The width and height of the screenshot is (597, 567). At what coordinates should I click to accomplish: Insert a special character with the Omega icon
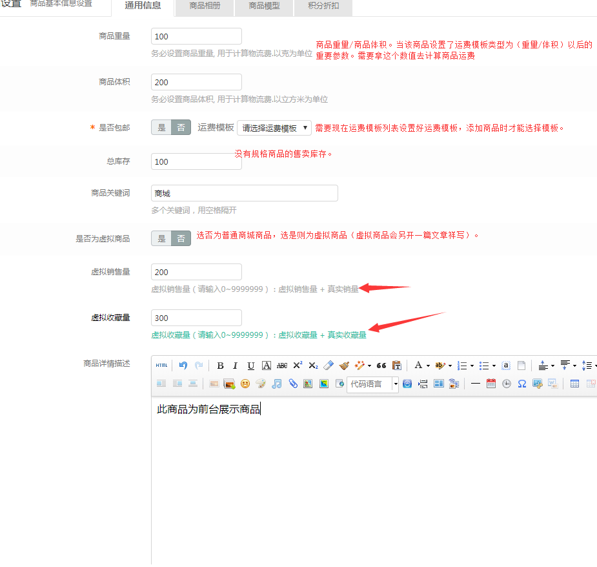[x=521, y=384]
